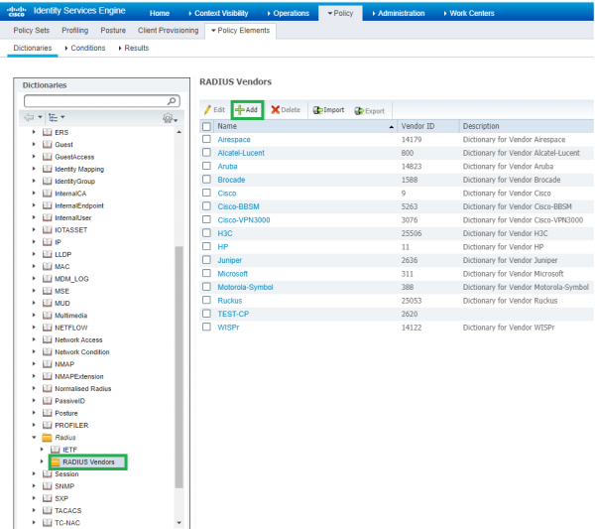Click the Import icon in toolbar

pos(318,110)
